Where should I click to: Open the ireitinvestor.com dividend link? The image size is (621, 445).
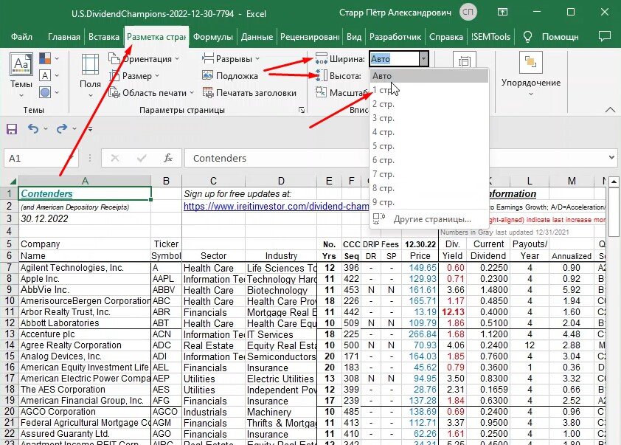pyautogui.click(x=276, y=206)
